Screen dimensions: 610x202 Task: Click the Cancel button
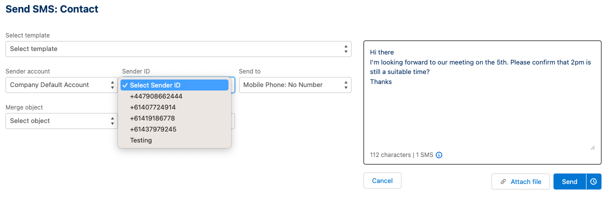[382, 180]
